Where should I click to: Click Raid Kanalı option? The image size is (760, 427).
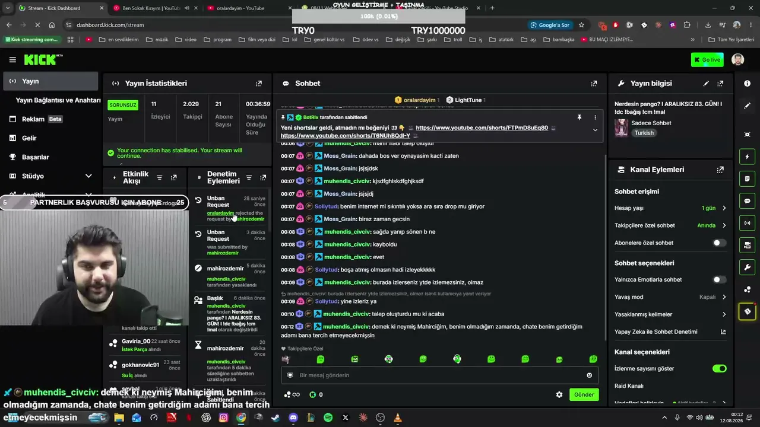pos(629,386)
